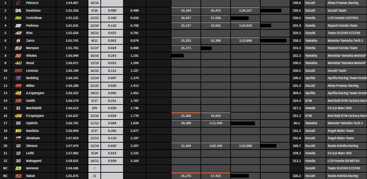367x179 pixels.
Task: Click Redding's number 45 badge
Action: coord(18,78)
